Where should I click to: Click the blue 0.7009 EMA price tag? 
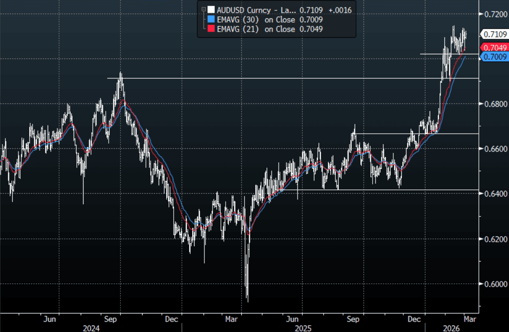(494, 57)
